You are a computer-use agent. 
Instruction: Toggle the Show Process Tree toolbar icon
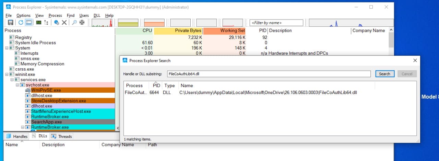click(x=46, y=23)
